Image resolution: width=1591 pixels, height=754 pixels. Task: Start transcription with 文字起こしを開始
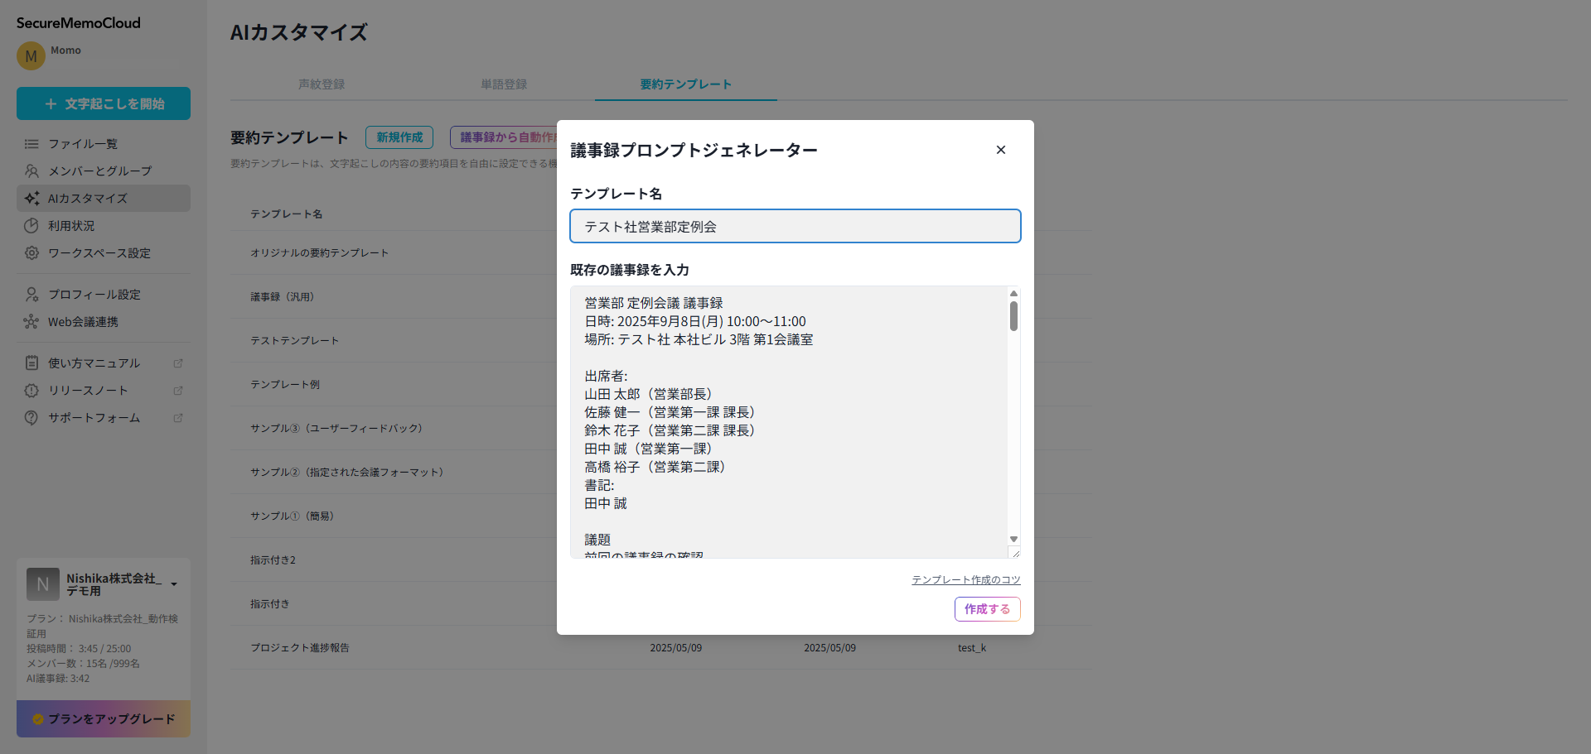click(x=103, y=103)
